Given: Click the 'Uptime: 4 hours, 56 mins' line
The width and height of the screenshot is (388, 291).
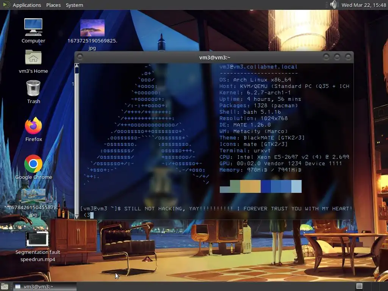Looking at the screenshot, I should click(260, 99).
